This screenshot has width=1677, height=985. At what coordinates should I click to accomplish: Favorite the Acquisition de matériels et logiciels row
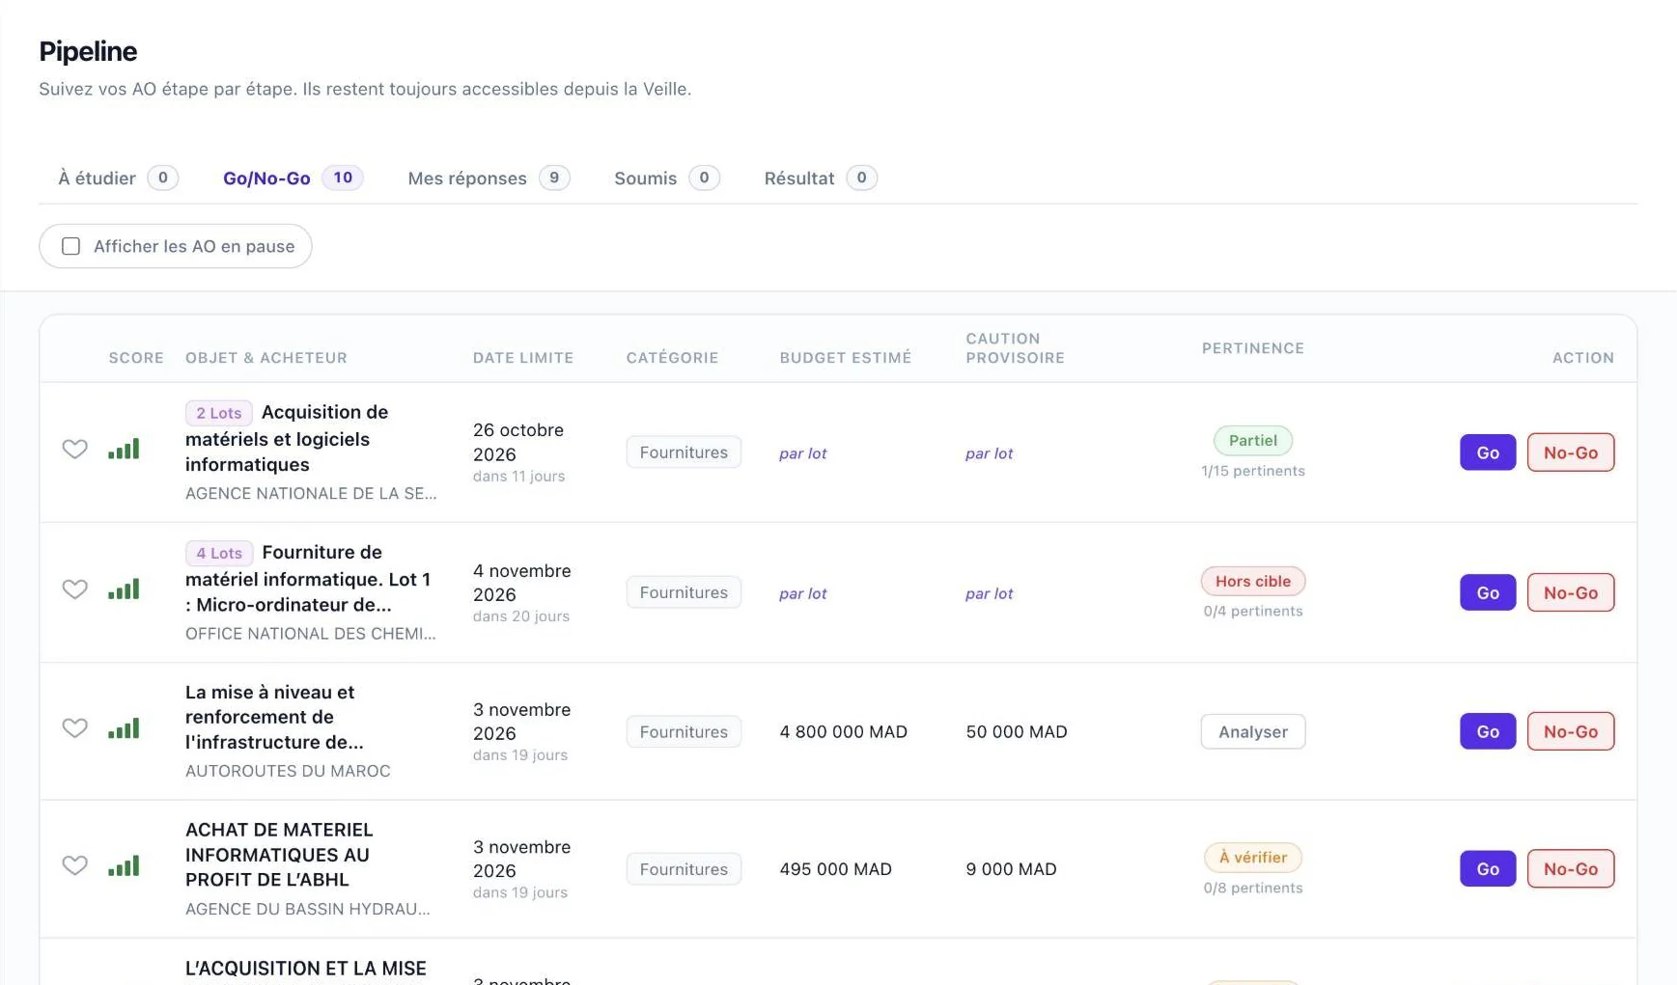[74, 450]
